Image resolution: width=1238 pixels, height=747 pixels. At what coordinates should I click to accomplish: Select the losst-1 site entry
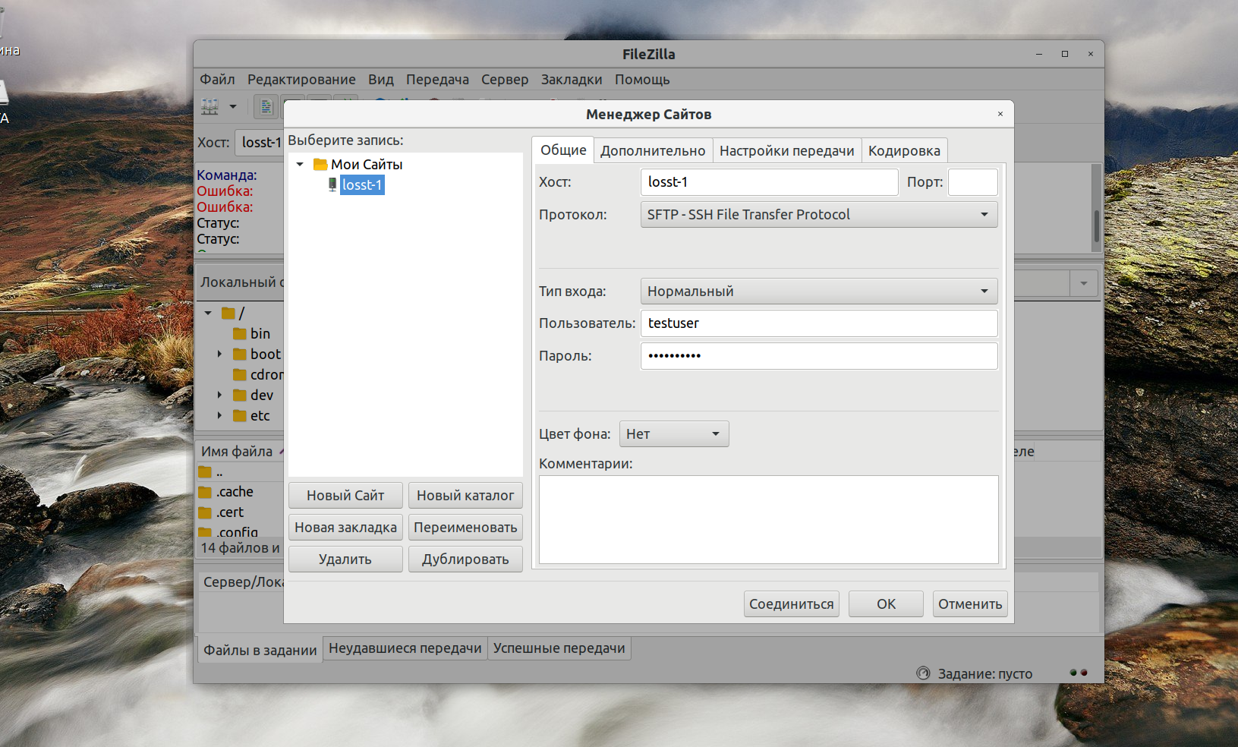(362, 184)
